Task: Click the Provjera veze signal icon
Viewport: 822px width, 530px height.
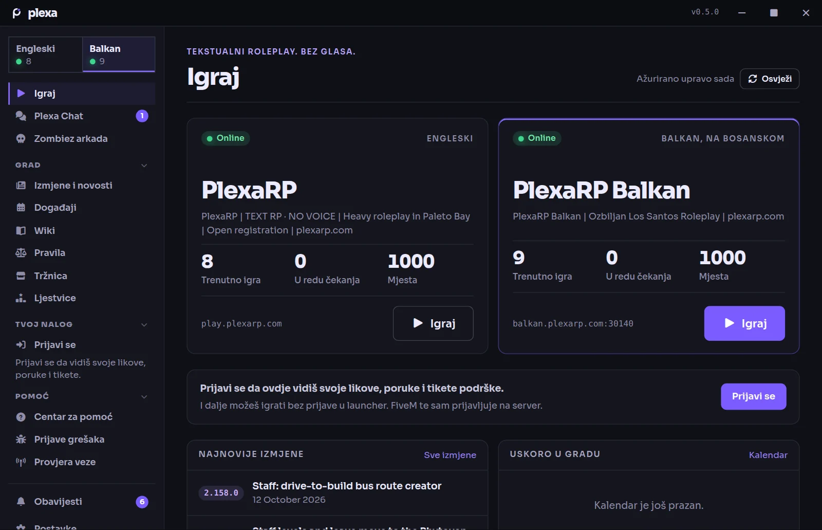Action: [21, 462]
